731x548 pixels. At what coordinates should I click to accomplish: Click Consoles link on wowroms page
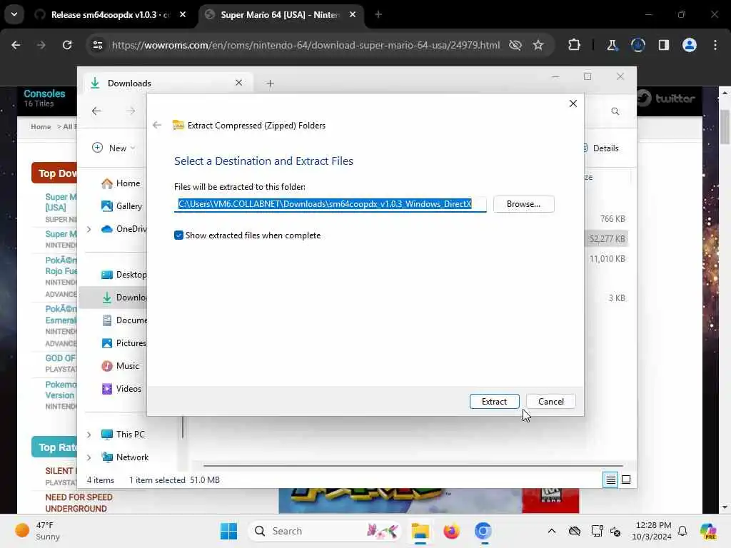(44, 93)
